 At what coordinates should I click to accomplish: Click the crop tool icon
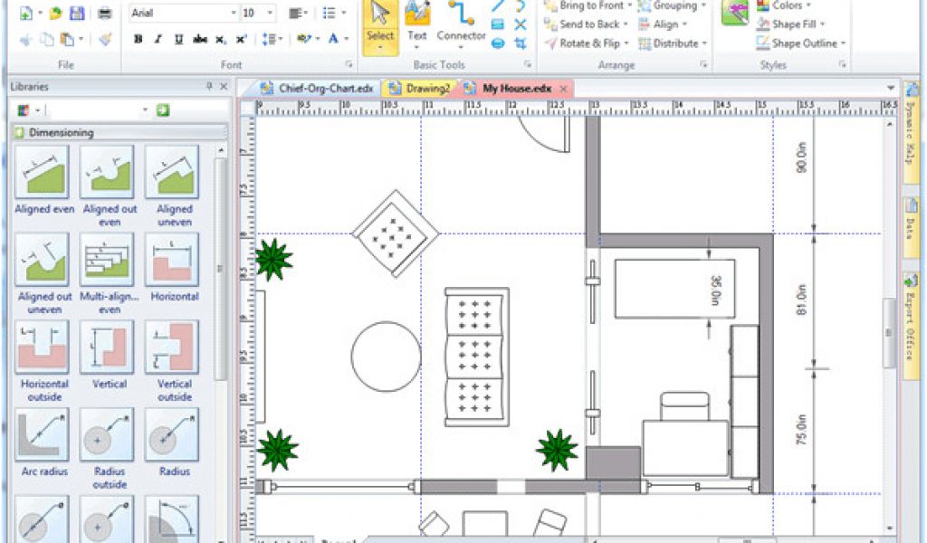pyautogui.click(x=521, y=43)
